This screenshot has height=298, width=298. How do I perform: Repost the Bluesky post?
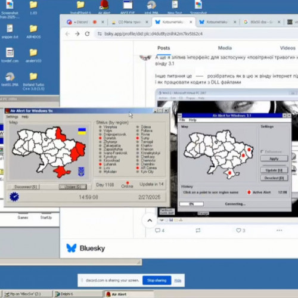pos(198,230)
